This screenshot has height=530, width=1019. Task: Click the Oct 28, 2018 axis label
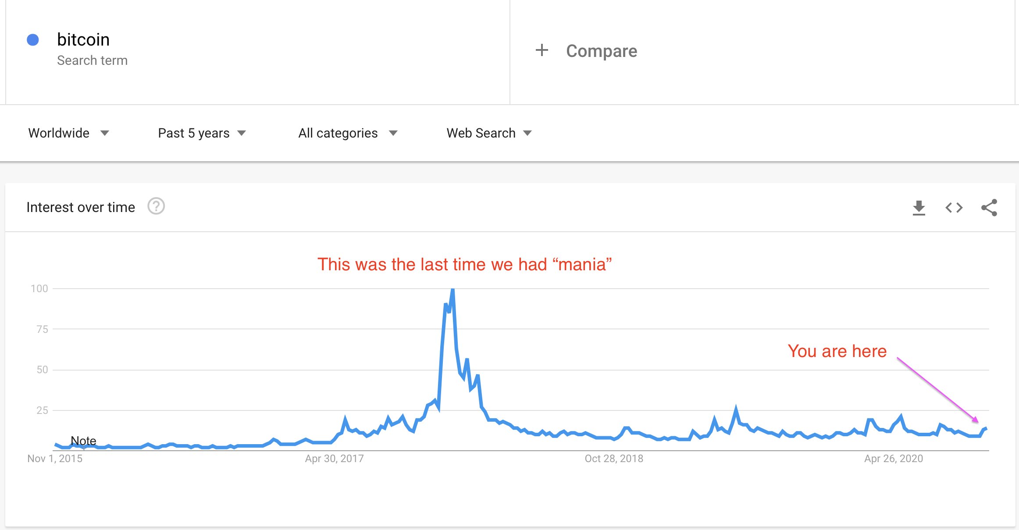pyautogui.click(x=613, y=459)
